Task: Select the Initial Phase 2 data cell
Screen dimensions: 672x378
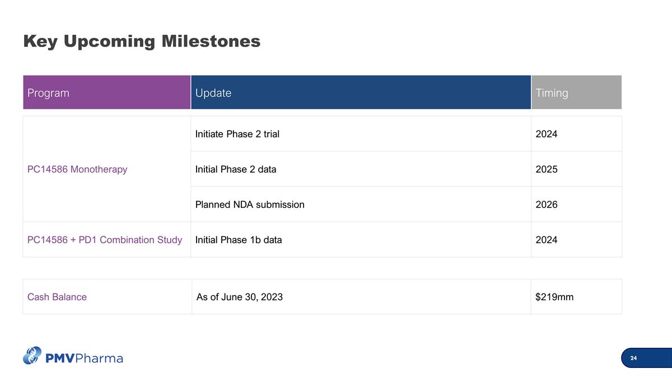Action: 236,169
